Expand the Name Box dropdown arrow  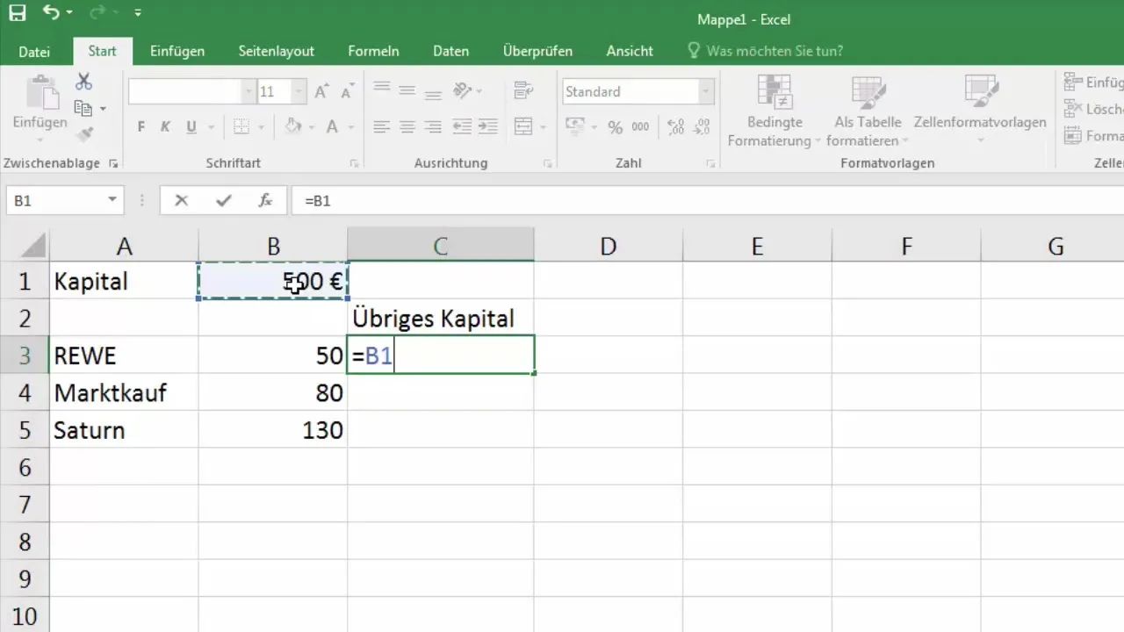click(x=112, y=201)
